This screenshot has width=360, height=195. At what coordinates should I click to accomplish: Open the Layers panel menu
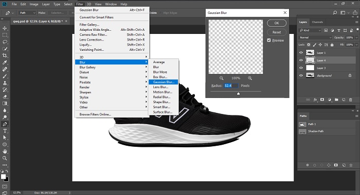(356, 22)
